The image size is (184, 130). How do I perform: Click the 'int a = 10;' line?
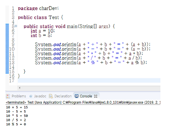click(43, 31)
